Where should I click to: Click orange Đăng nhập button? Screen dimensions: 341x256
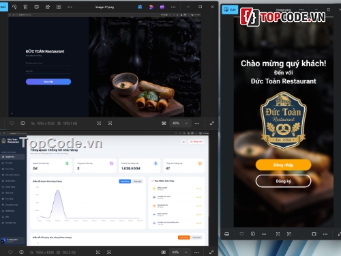tap(283, 165)
